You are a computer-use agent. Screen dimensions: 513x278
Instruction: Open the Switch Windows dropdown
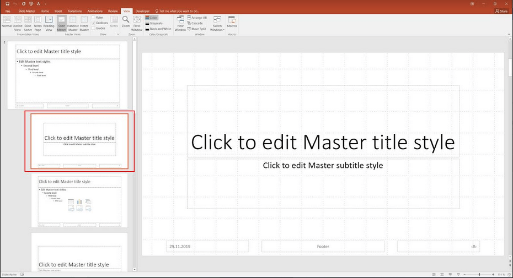click(217, 23)
